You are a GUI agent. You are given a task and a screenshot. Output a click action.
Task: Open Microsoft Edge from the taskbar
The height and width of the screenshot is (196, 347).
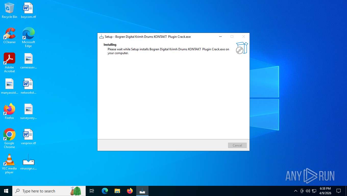(x=105, y=191)
